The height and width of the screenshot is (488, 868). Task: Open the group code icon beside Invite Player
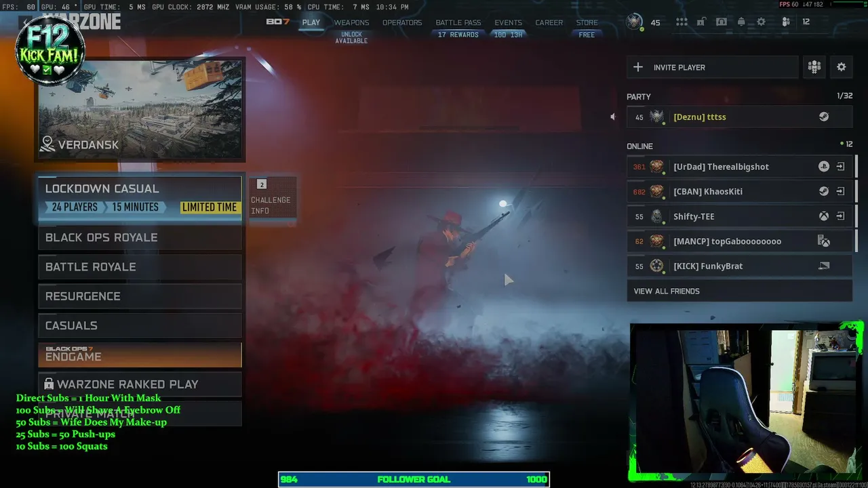(x=814, y=67)
